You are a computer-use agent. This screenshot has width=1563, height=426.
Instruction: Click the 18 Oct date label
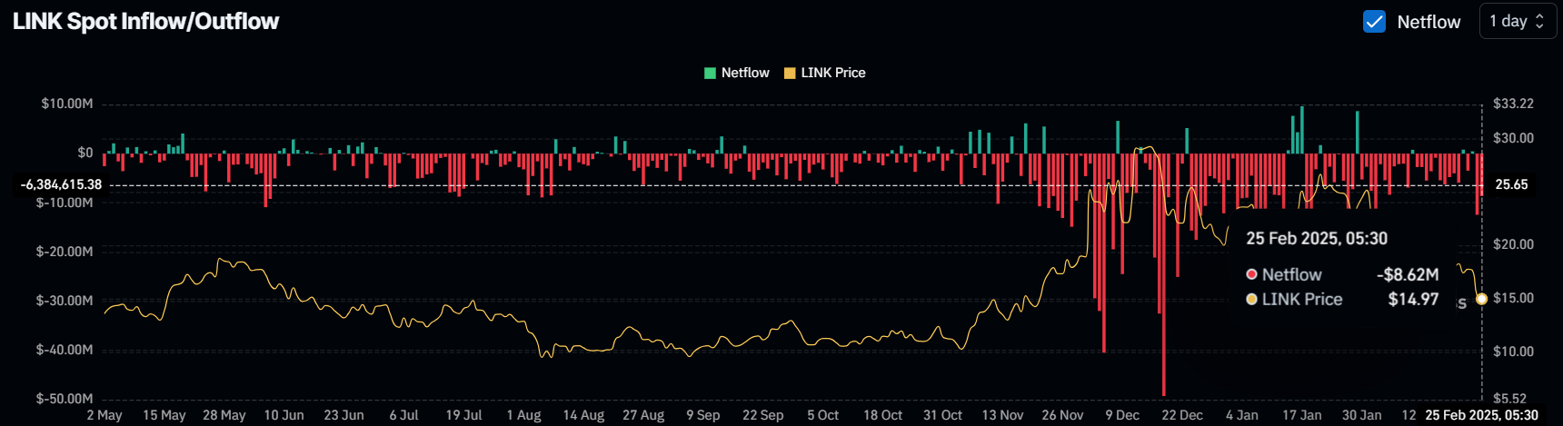point(883,415)
